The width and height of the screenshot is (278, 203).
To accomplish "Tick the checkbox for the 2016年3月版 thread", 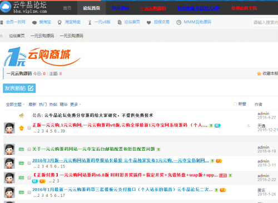I will (29, 163).
